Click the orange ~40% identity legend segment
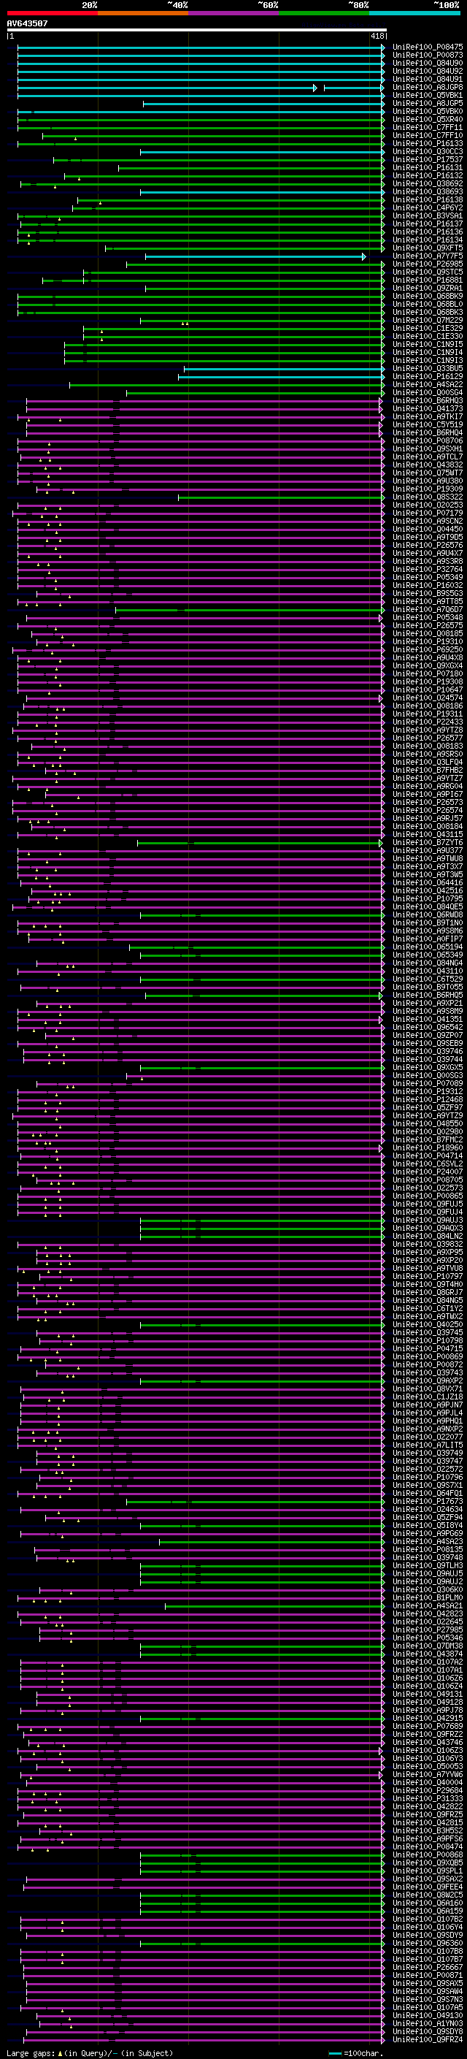This screenshot has width=467, height=2059. 143,13
